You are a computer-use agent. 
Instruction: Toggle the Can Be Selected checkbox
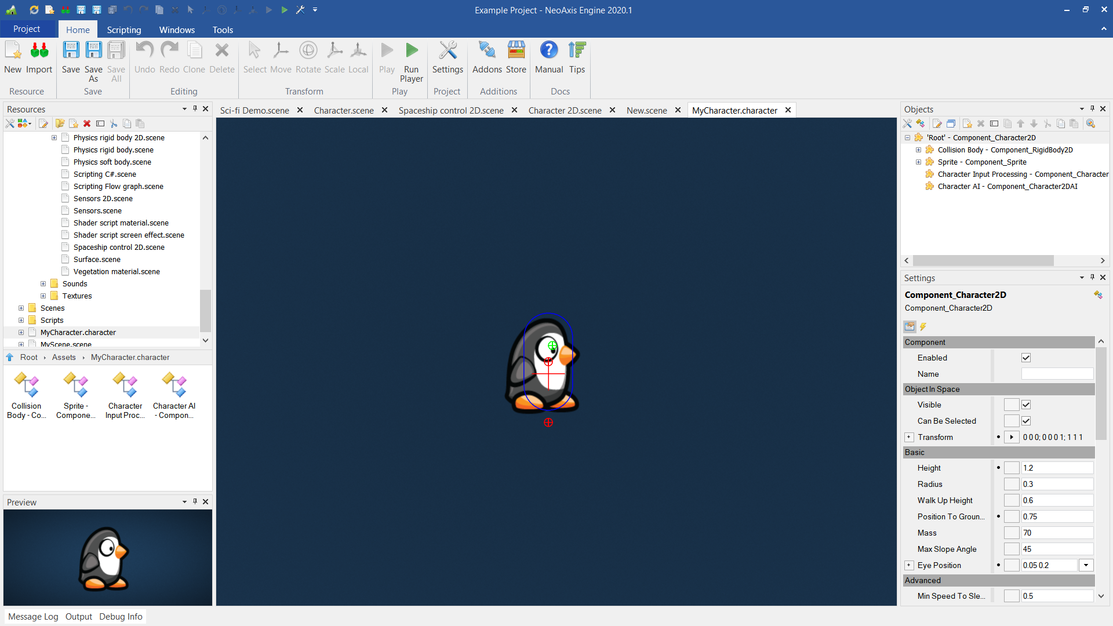[1026, 421]
